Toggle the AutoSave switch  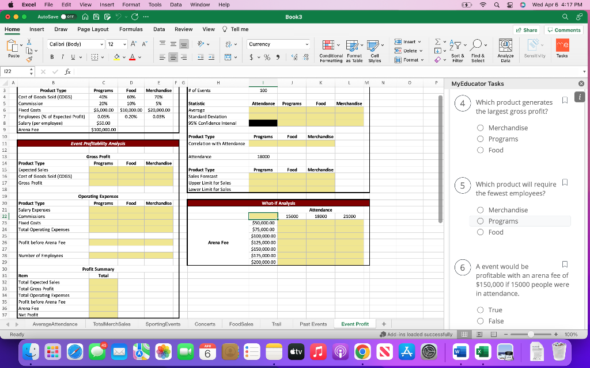point(69,17)
